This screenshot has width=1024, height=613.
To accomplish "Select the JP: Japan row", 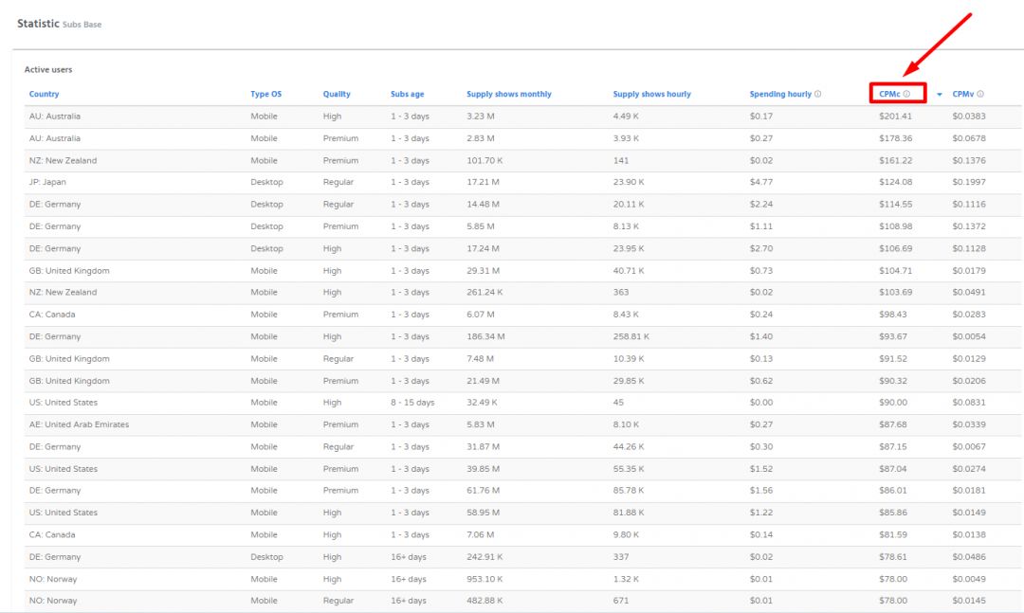I will (x=47, y=182).
